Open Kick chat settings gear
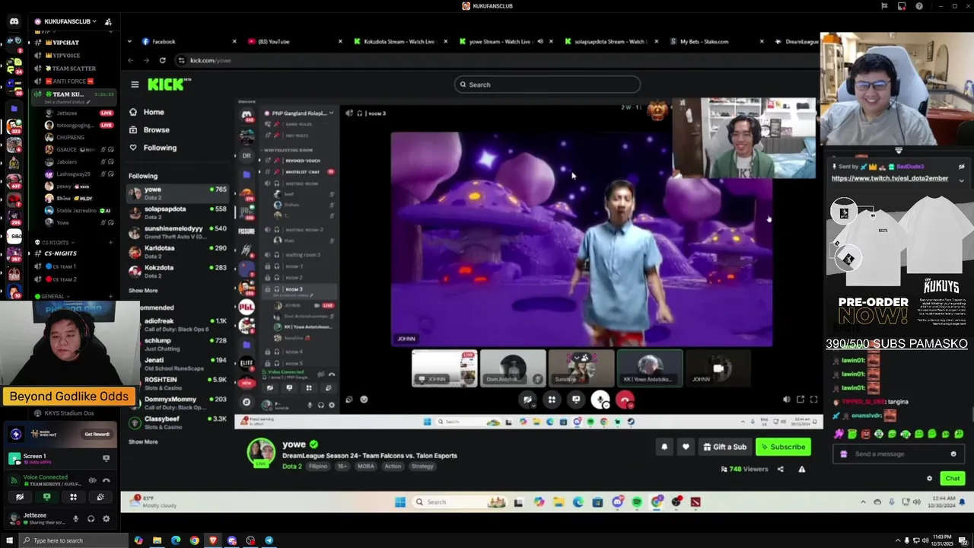The image size is (974, 548). pyautogui.click(x=929, y=479)
